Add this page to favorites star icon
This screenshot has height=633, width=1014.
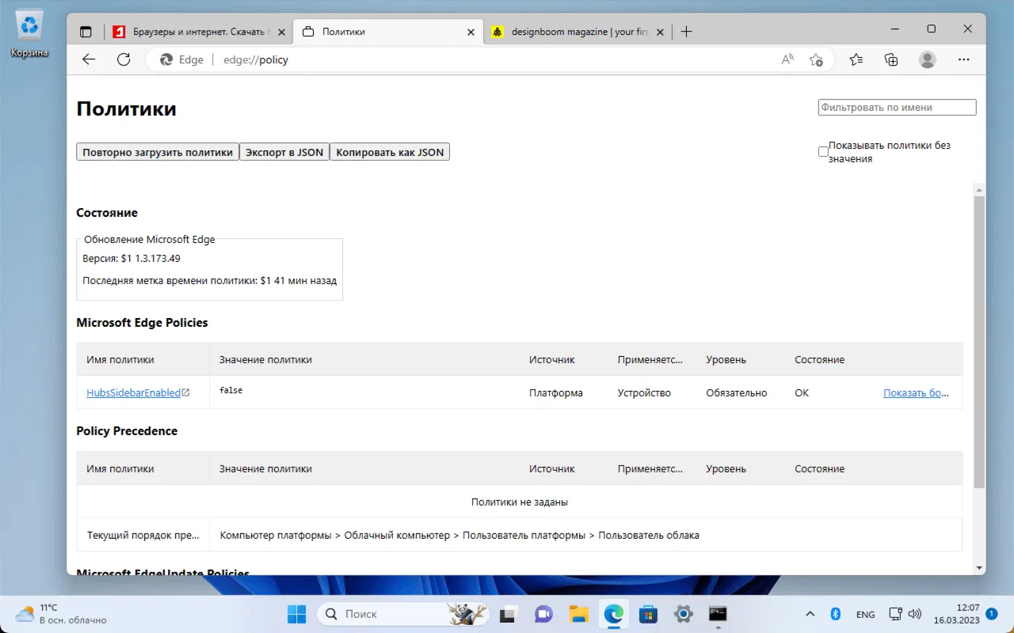pyautogui.click(x=816, y=59)
